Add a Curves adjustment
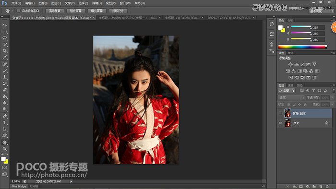 (x=302, y=64)
